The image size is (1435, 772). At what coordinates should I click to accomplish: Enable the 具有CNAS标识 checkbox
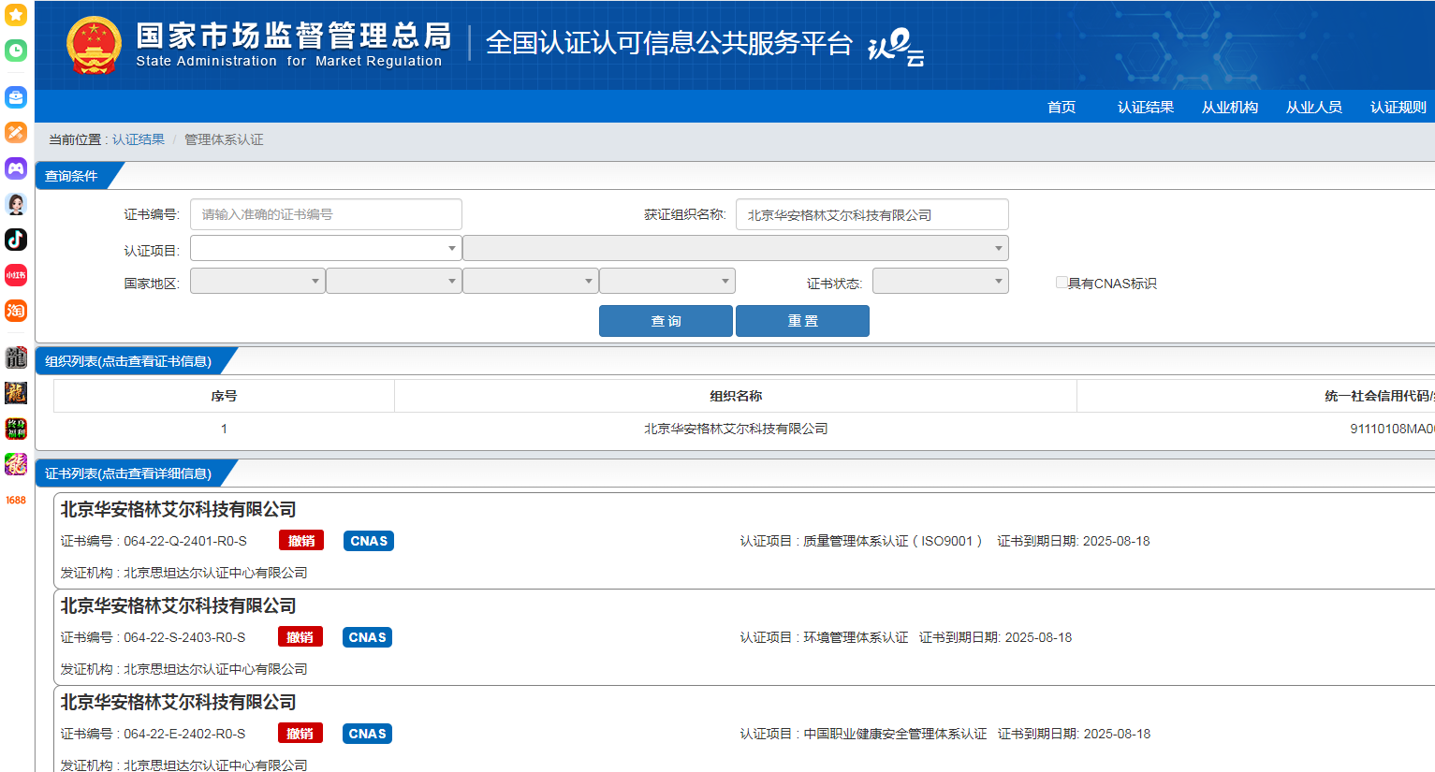1062,283
